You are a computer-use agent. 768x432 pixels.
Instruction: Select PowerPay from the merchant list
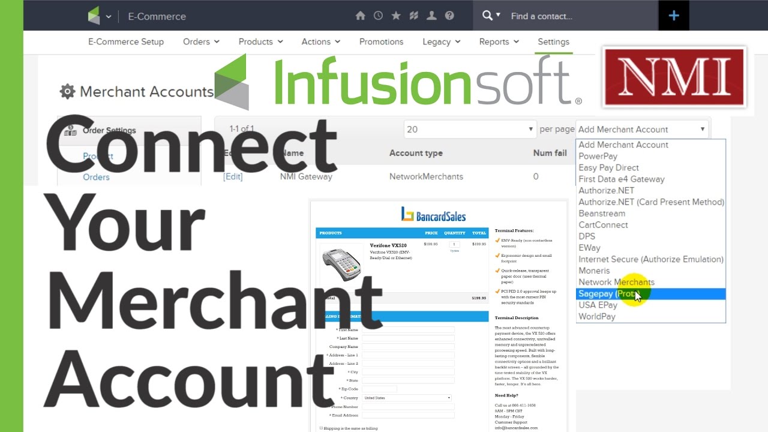tap(650, 156)
